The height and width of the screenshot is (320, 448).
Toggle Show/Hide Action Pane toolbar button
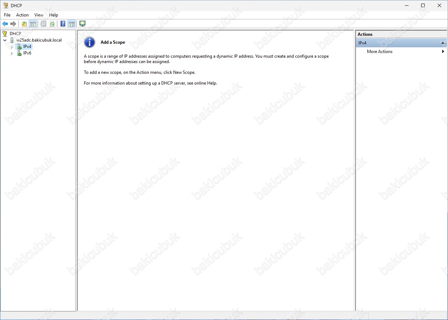[x=71, y=24]
